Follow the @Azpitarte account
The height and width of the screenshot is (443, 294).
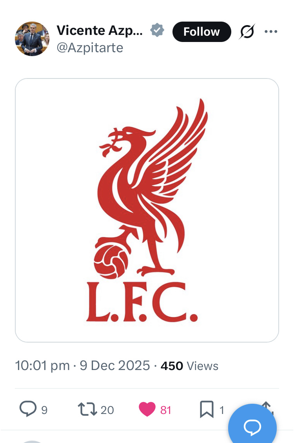[201, 31]
